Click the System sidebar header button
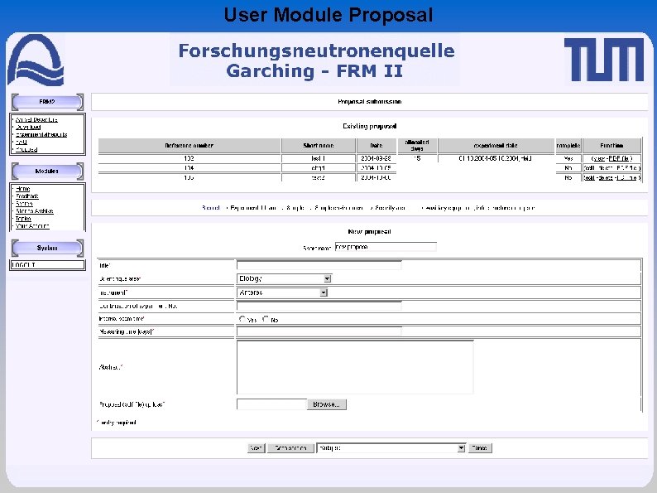Viewport: 657px width, 493px height. click(47, 248)
